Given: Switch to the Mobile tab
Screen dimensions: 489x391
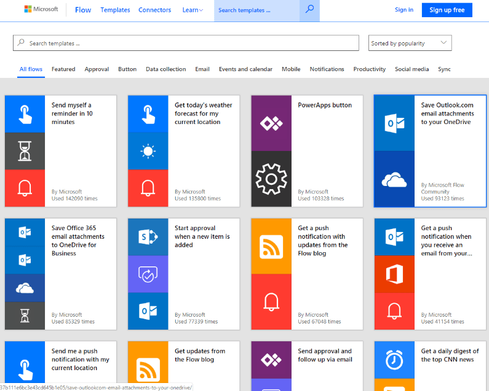Looking at the screenshot, I should (x=291, y=69).
